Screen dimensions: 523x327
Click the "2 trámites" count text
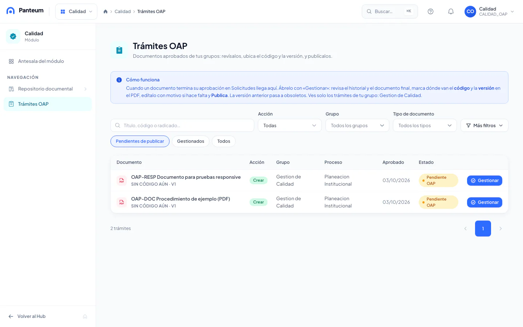tap(121, 229)
